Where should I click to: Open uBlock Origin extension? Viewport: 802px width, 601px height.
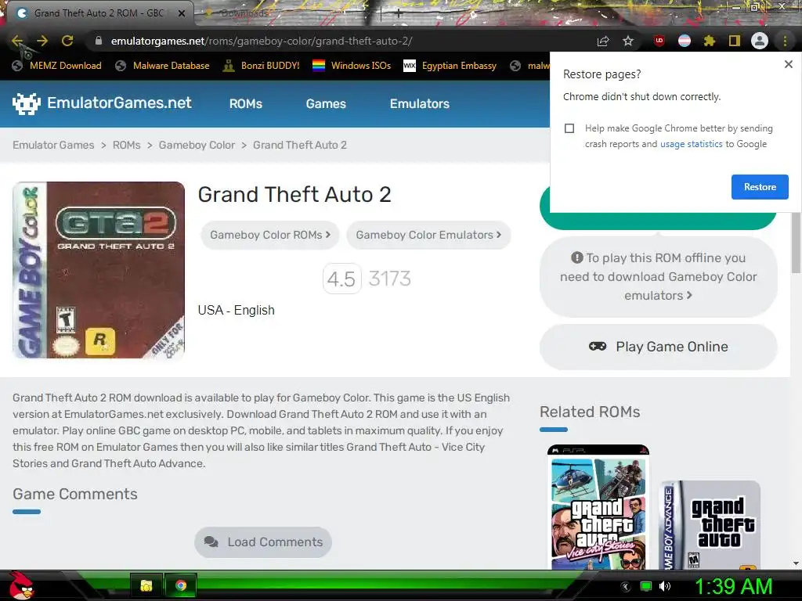tap(659, 41)
